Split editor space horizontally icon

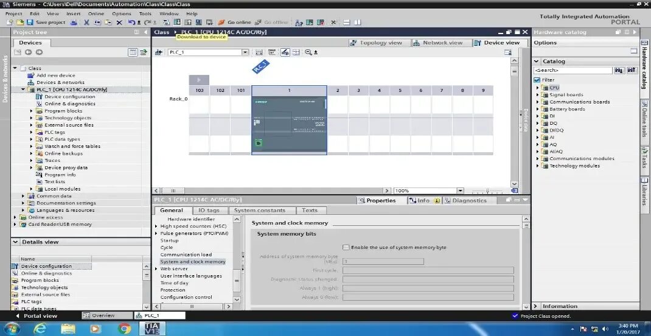347,23
